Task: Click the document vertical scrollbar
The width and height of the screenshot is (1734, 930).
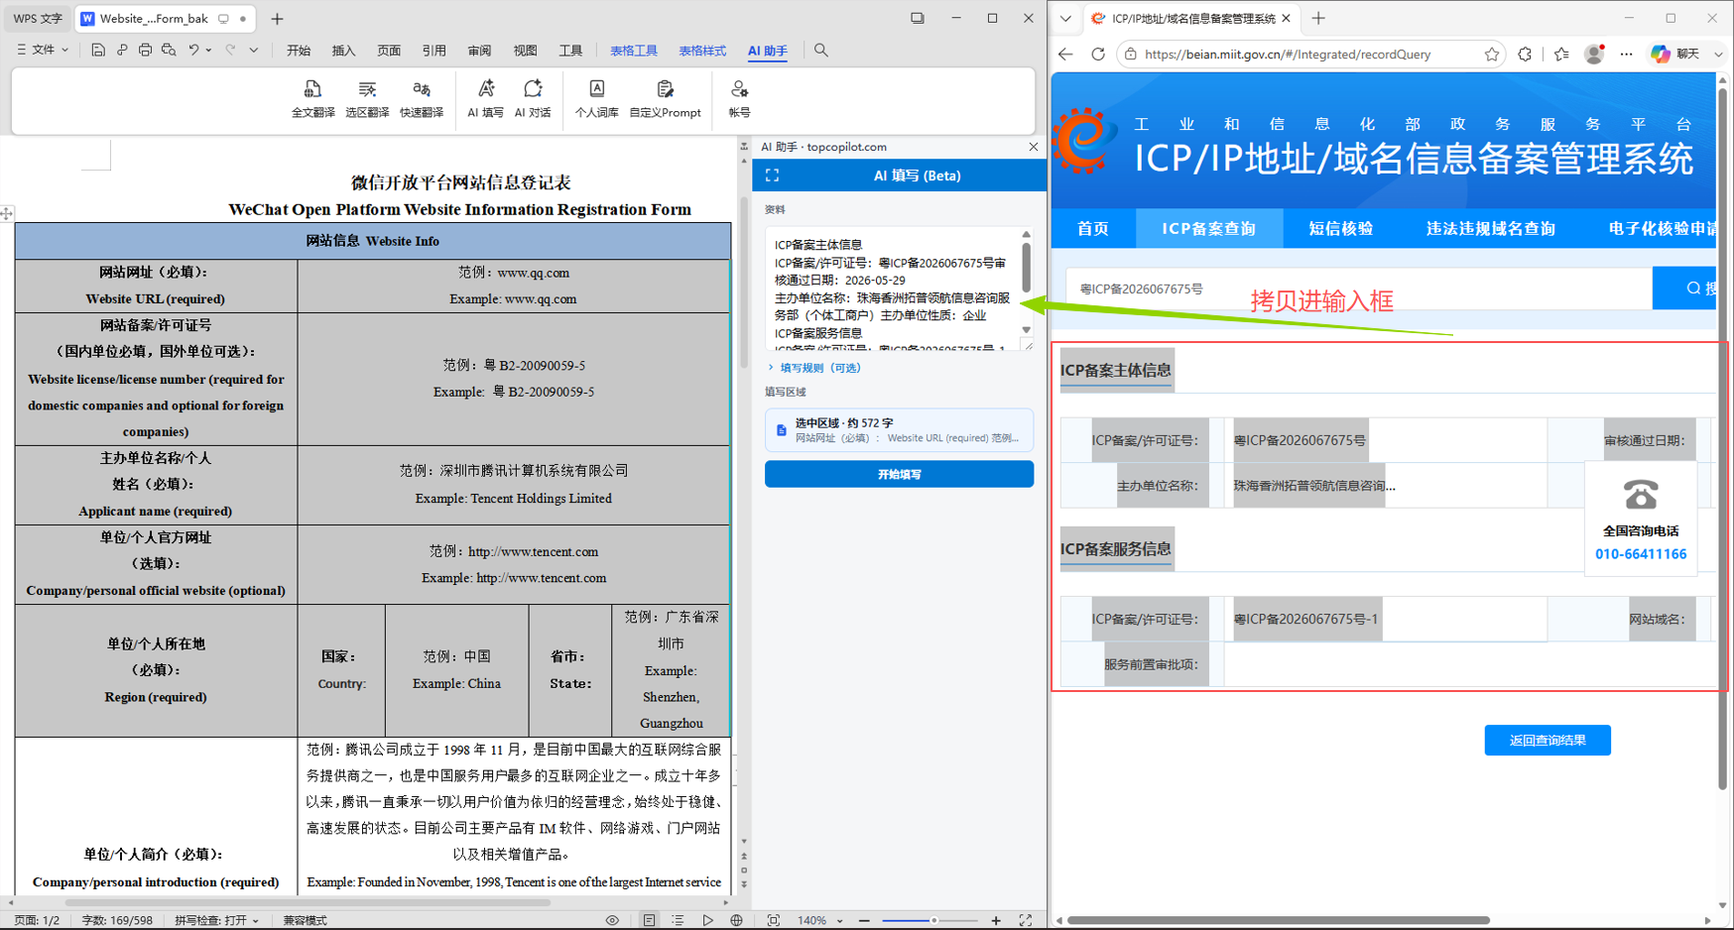Action: 745,283
